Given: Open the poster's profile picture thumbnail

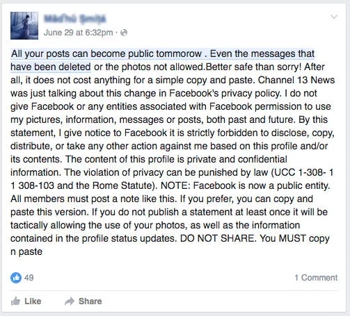Looking at the screenshot, I should [x=24, y=26].
